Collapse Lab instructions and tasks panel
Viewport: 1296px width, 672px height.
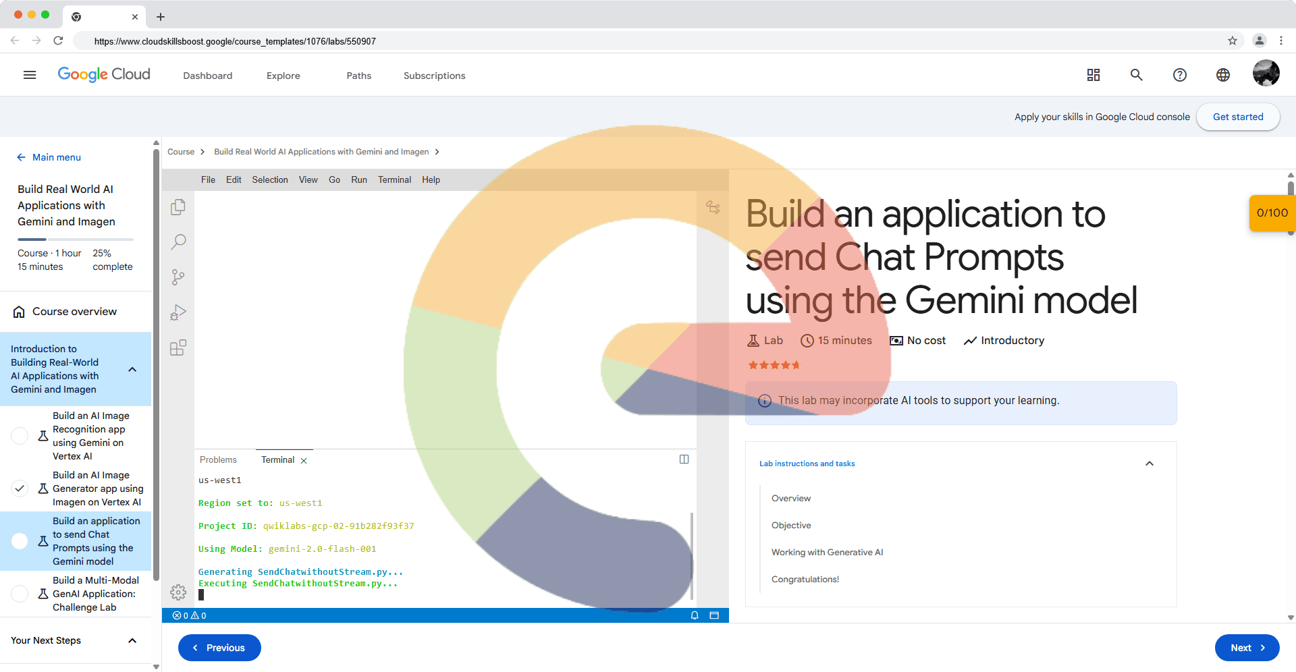(1149, 464)
